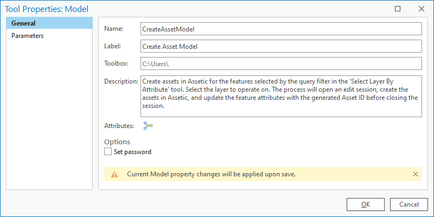This screenshot has height=217, width=434.
Task: Click the 'Set password' label text
Action: tap(132, 152)
